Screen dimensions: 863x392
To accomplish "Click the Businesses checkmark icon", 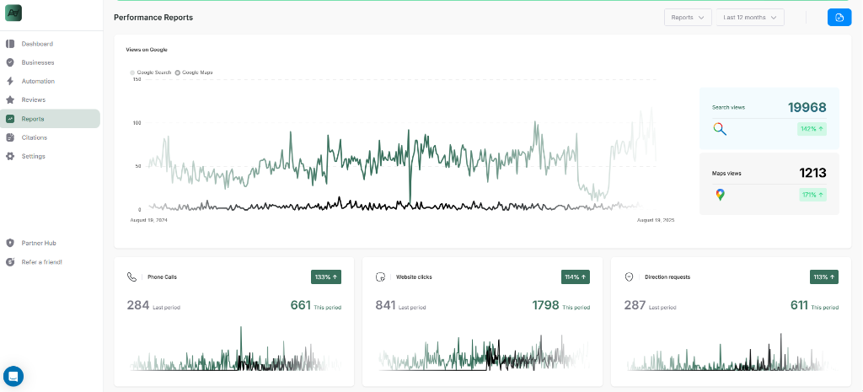I will (x=10, y=62).
